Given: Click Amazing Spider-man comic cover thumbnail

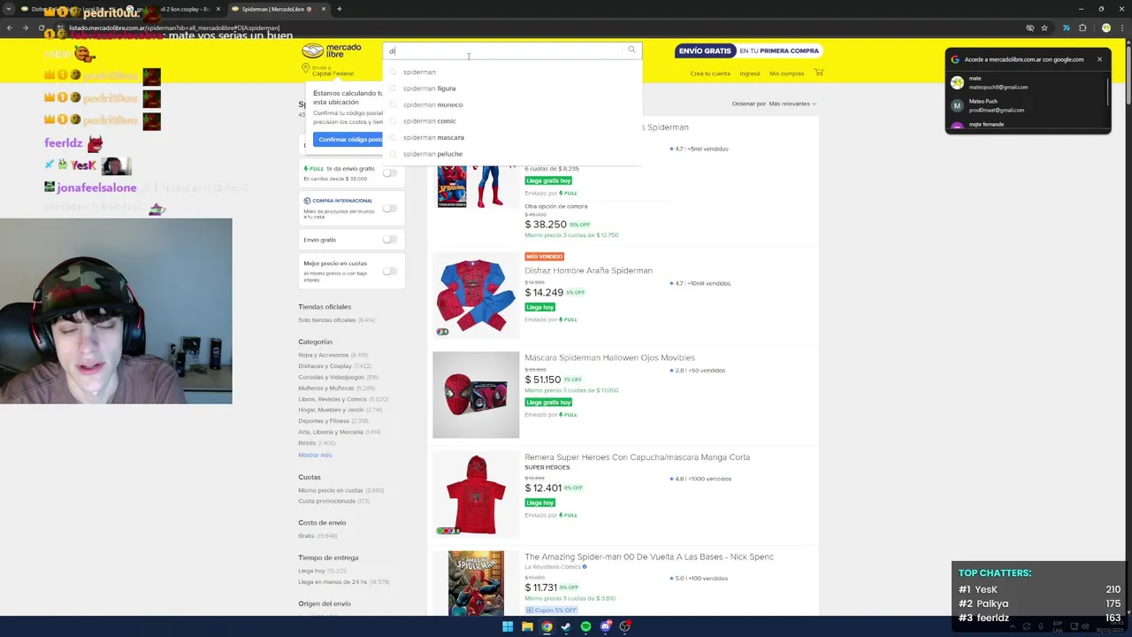Looking at the screenshot, I should [x=476, y=583].
